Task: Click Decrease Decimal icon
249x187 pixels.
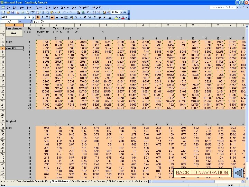Action: point(94,18)
